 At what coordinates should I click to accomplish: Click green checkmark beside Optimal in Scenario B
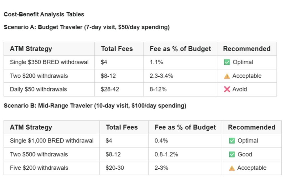click(232, 141)
